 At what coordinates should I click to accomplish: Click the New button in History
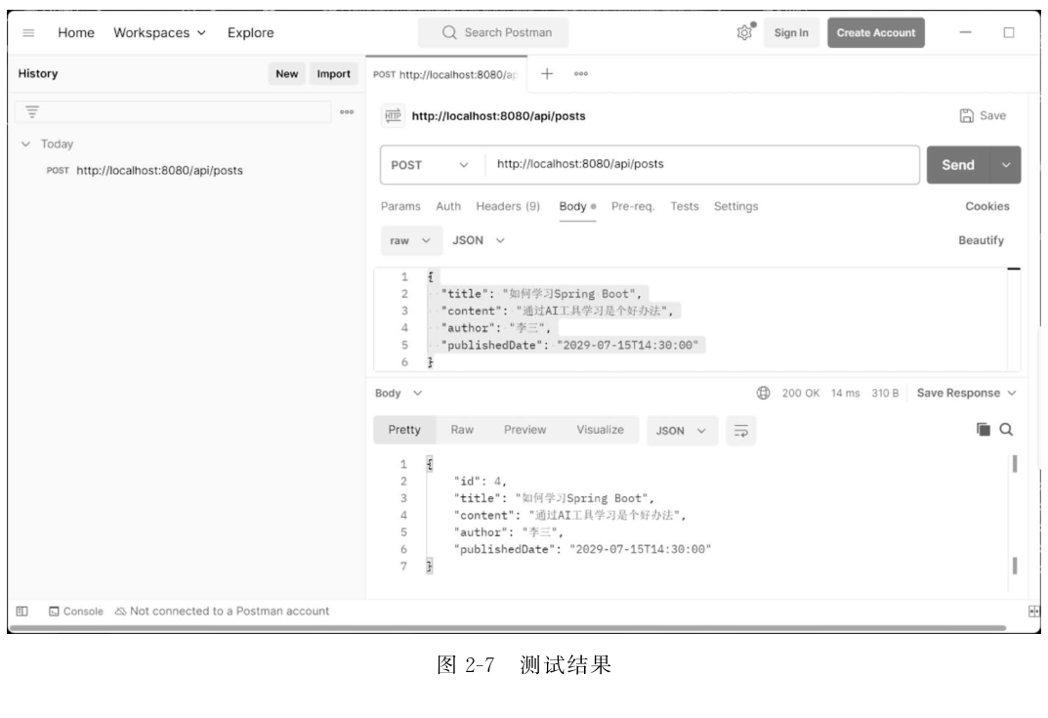(x=287, y=73)
